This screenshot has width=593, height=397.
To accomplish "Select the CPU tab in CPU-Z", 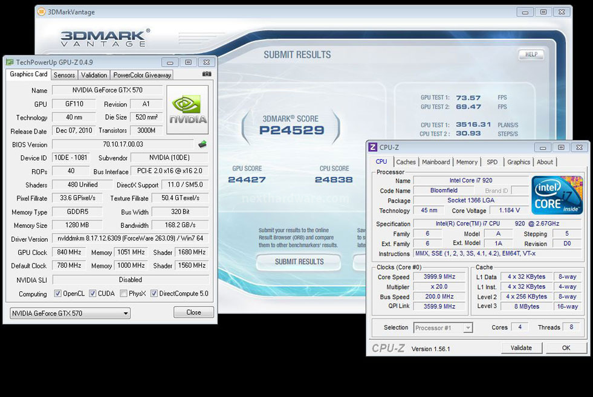I will (x=381, y=161).
